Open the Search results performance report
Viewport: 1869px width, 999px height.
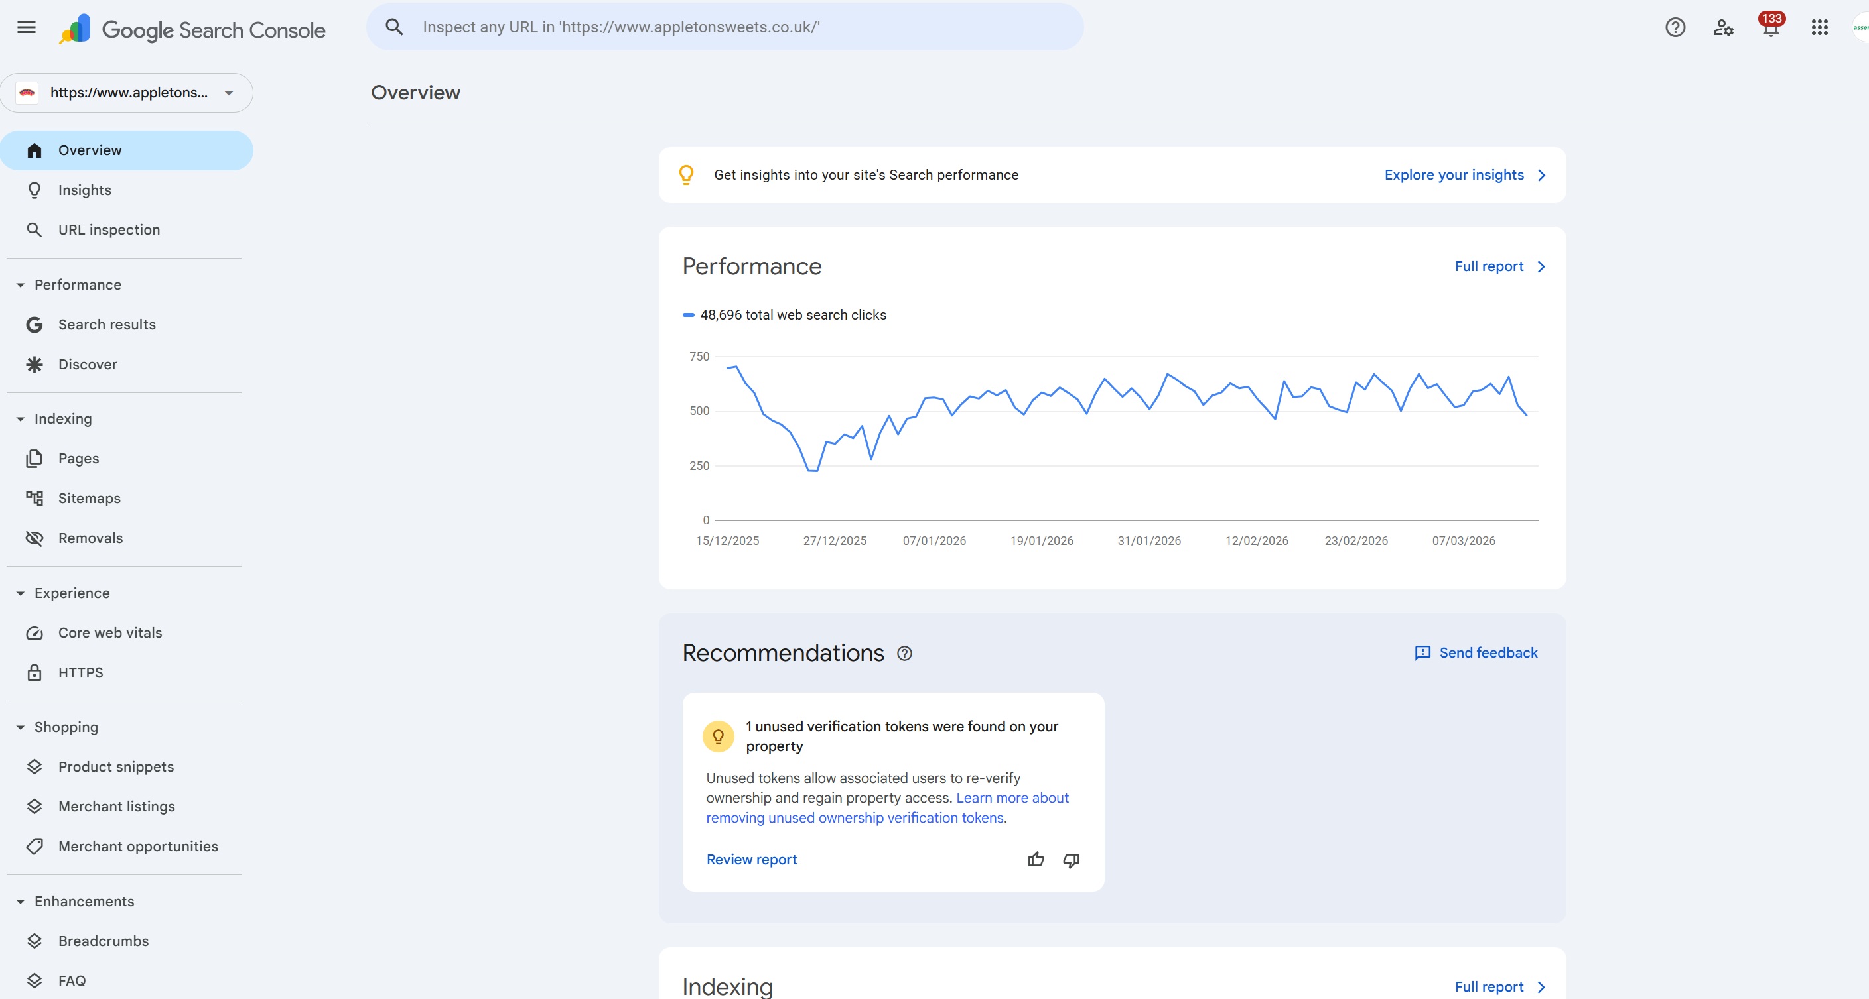tap(107, 324)
